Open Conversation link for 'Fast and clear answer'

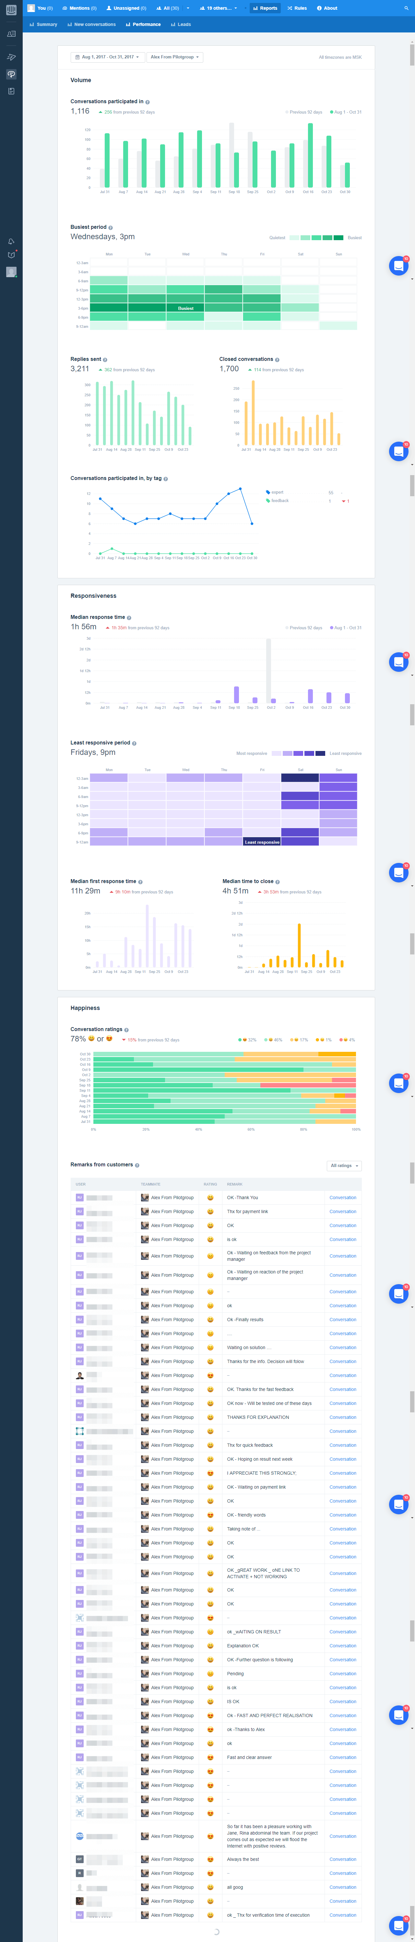343,1757
